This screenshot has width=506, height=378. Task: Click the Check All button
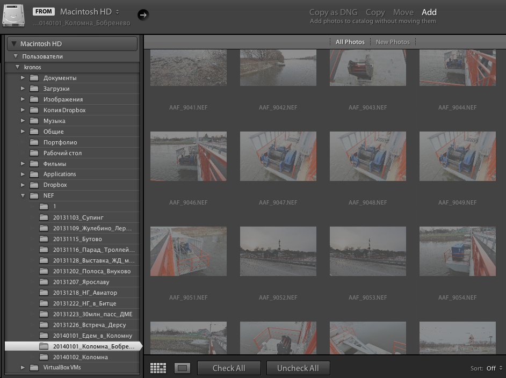(229, 368)
